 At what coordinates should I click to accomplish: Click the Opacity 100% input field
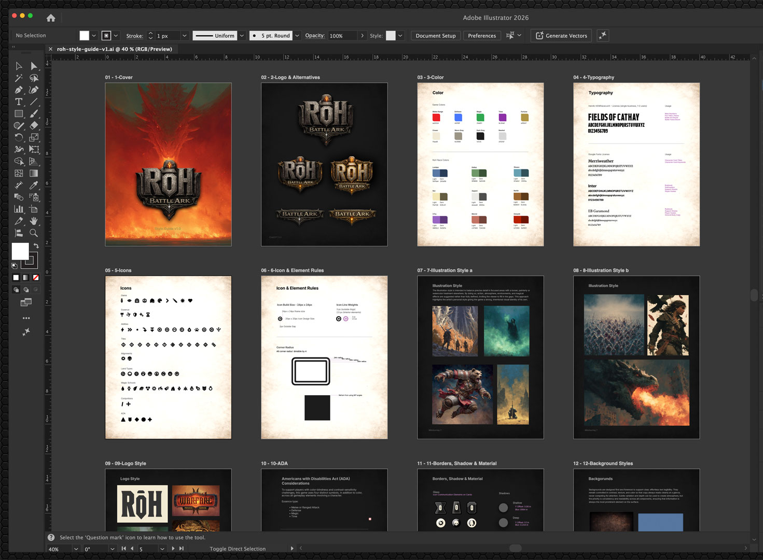pos(342,36)
